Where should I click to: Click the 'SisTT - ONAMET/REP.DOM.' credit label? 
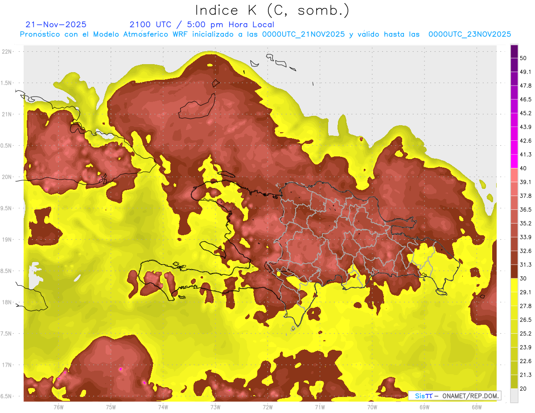(x=454, y=396)
